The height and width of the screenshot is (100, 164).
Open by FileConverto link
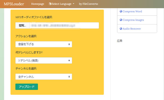click(x=89, y=4)
